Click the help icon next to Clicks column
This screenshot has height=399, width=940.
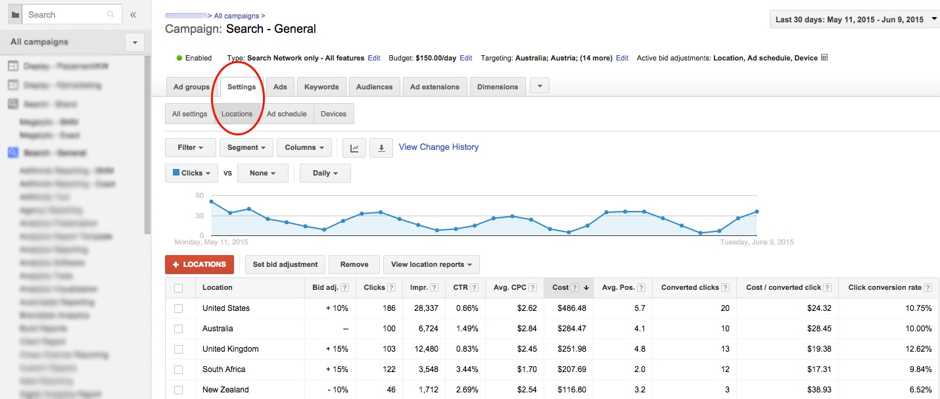click(390, 287)
